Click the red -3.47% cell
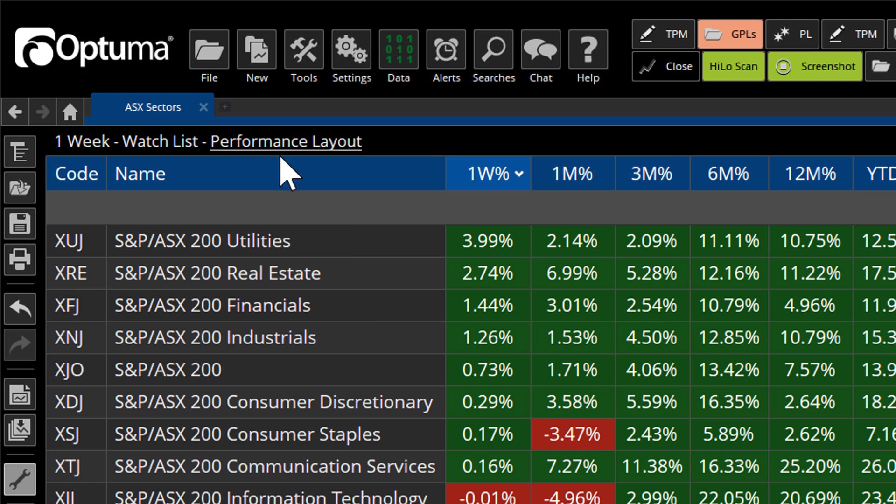 click(x=573, y=434)
